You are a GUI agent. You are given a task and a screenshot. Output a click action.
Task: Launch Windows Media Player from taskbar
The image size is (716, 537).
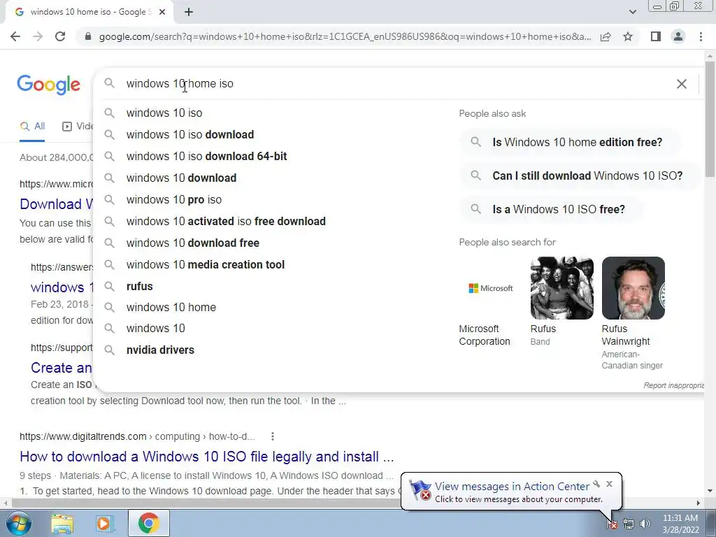coord(105,523)
